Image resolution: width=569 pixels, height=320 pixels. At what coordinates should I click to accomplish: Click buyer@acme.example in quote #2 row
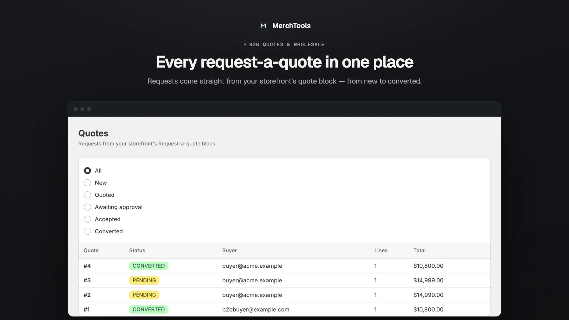(252, 295)
